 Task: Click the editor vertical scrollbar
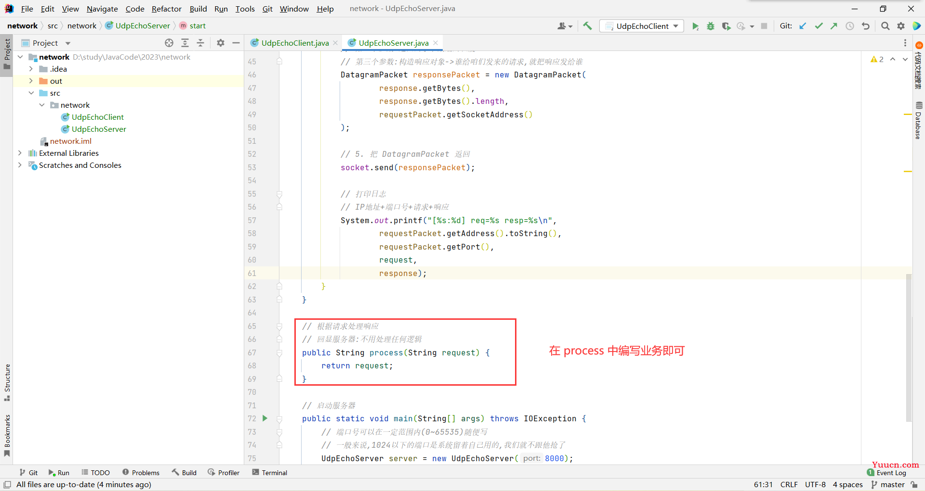909,347
